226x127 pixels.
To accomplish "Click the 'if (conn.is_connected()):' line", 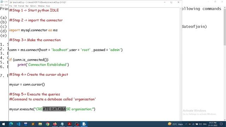I will coord(29,60).
